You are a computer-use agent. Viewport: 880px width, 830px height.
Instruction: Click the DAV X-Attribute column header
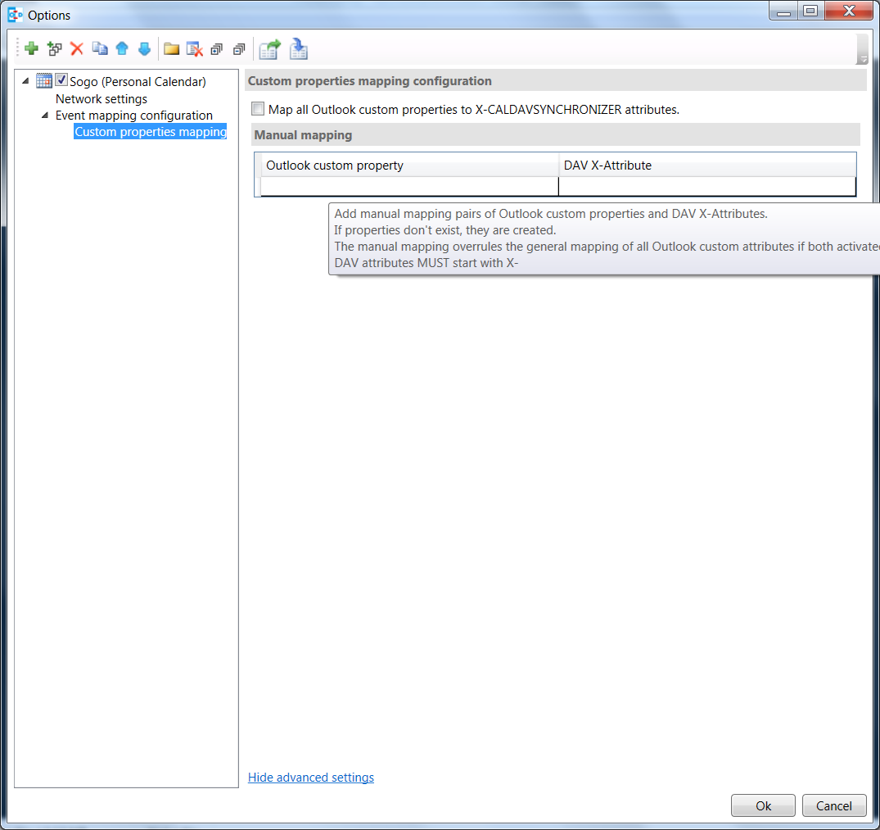(x=707, y=166)
